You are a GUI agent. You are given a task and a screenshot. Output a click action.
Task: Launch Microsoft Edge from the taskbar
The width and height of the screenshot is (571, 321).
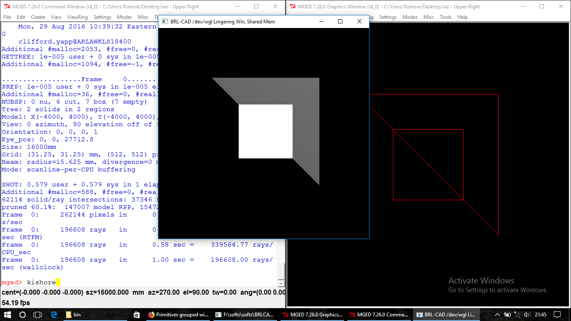tap(54, 315)
